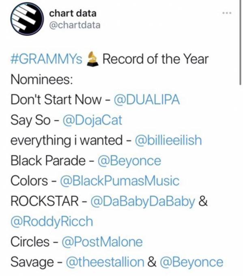Visit the @DUALIPA mention
This screenshot has height=276, width=243.
point(147,100)
